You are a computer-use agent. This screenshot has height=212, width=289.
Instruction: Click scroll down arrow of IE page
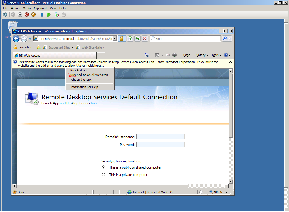click(230, 181)
